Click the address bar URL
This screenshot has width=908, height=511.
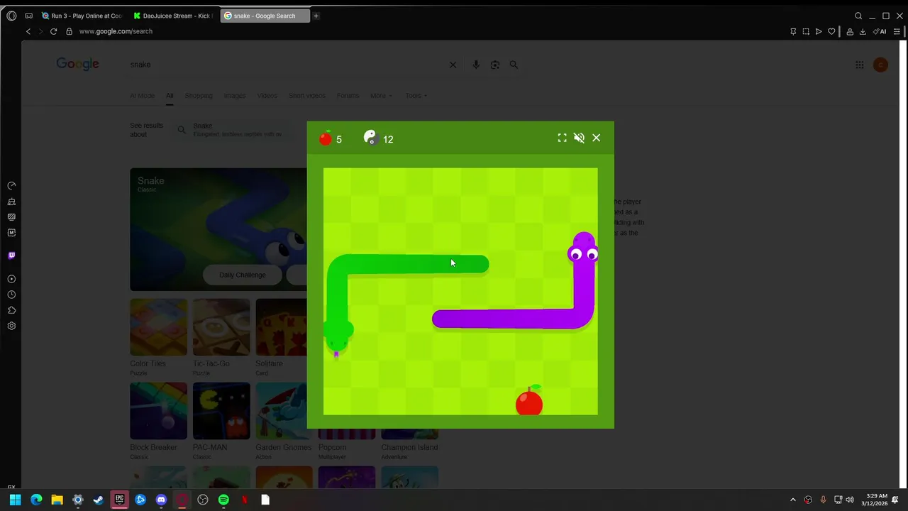coord(116,31)
